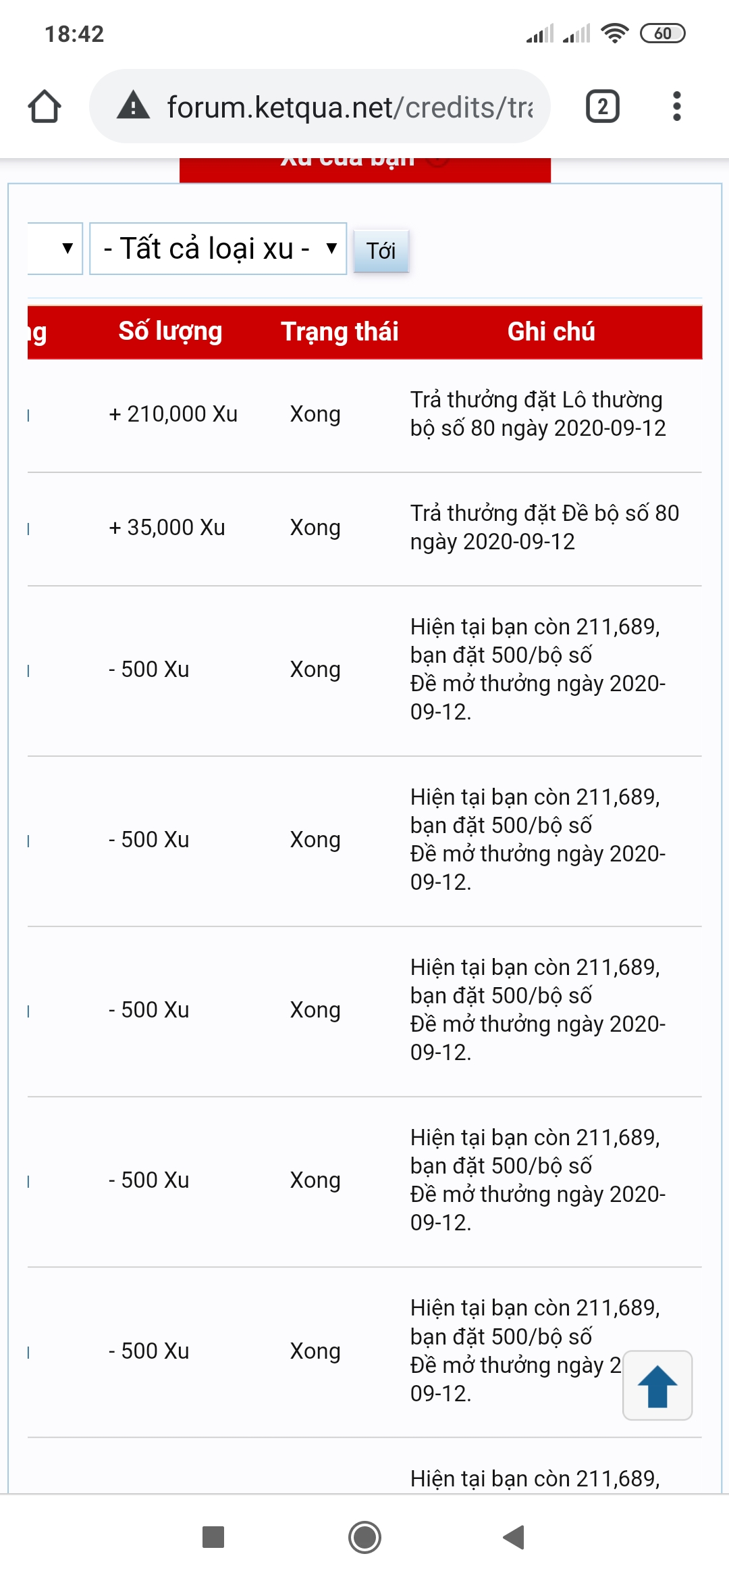Screen dimensions: 729x1581
Task: Tap the blue scroll-to-top arrow
Action: [x=657, y=1385]
